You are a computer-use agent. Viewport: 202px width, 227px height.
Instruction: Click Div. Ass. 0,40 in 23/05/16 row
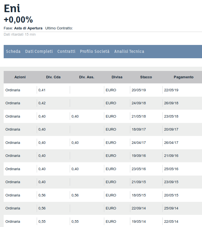(75, 169)
